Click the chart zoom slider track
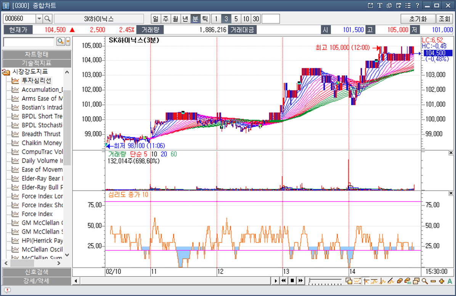Viewport: 456px width, 296px height. tap(326, 281)
